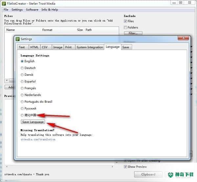Click the Path column header
The width and height of the screenshot is (197, 182).
pyautogui.click(x=89, y=30)
